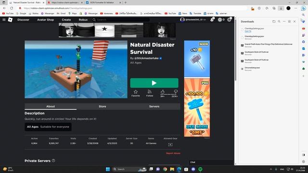Open the Chat bar at bottom
Viewport: 308px width, 173px height.
(x=211, y=162)
